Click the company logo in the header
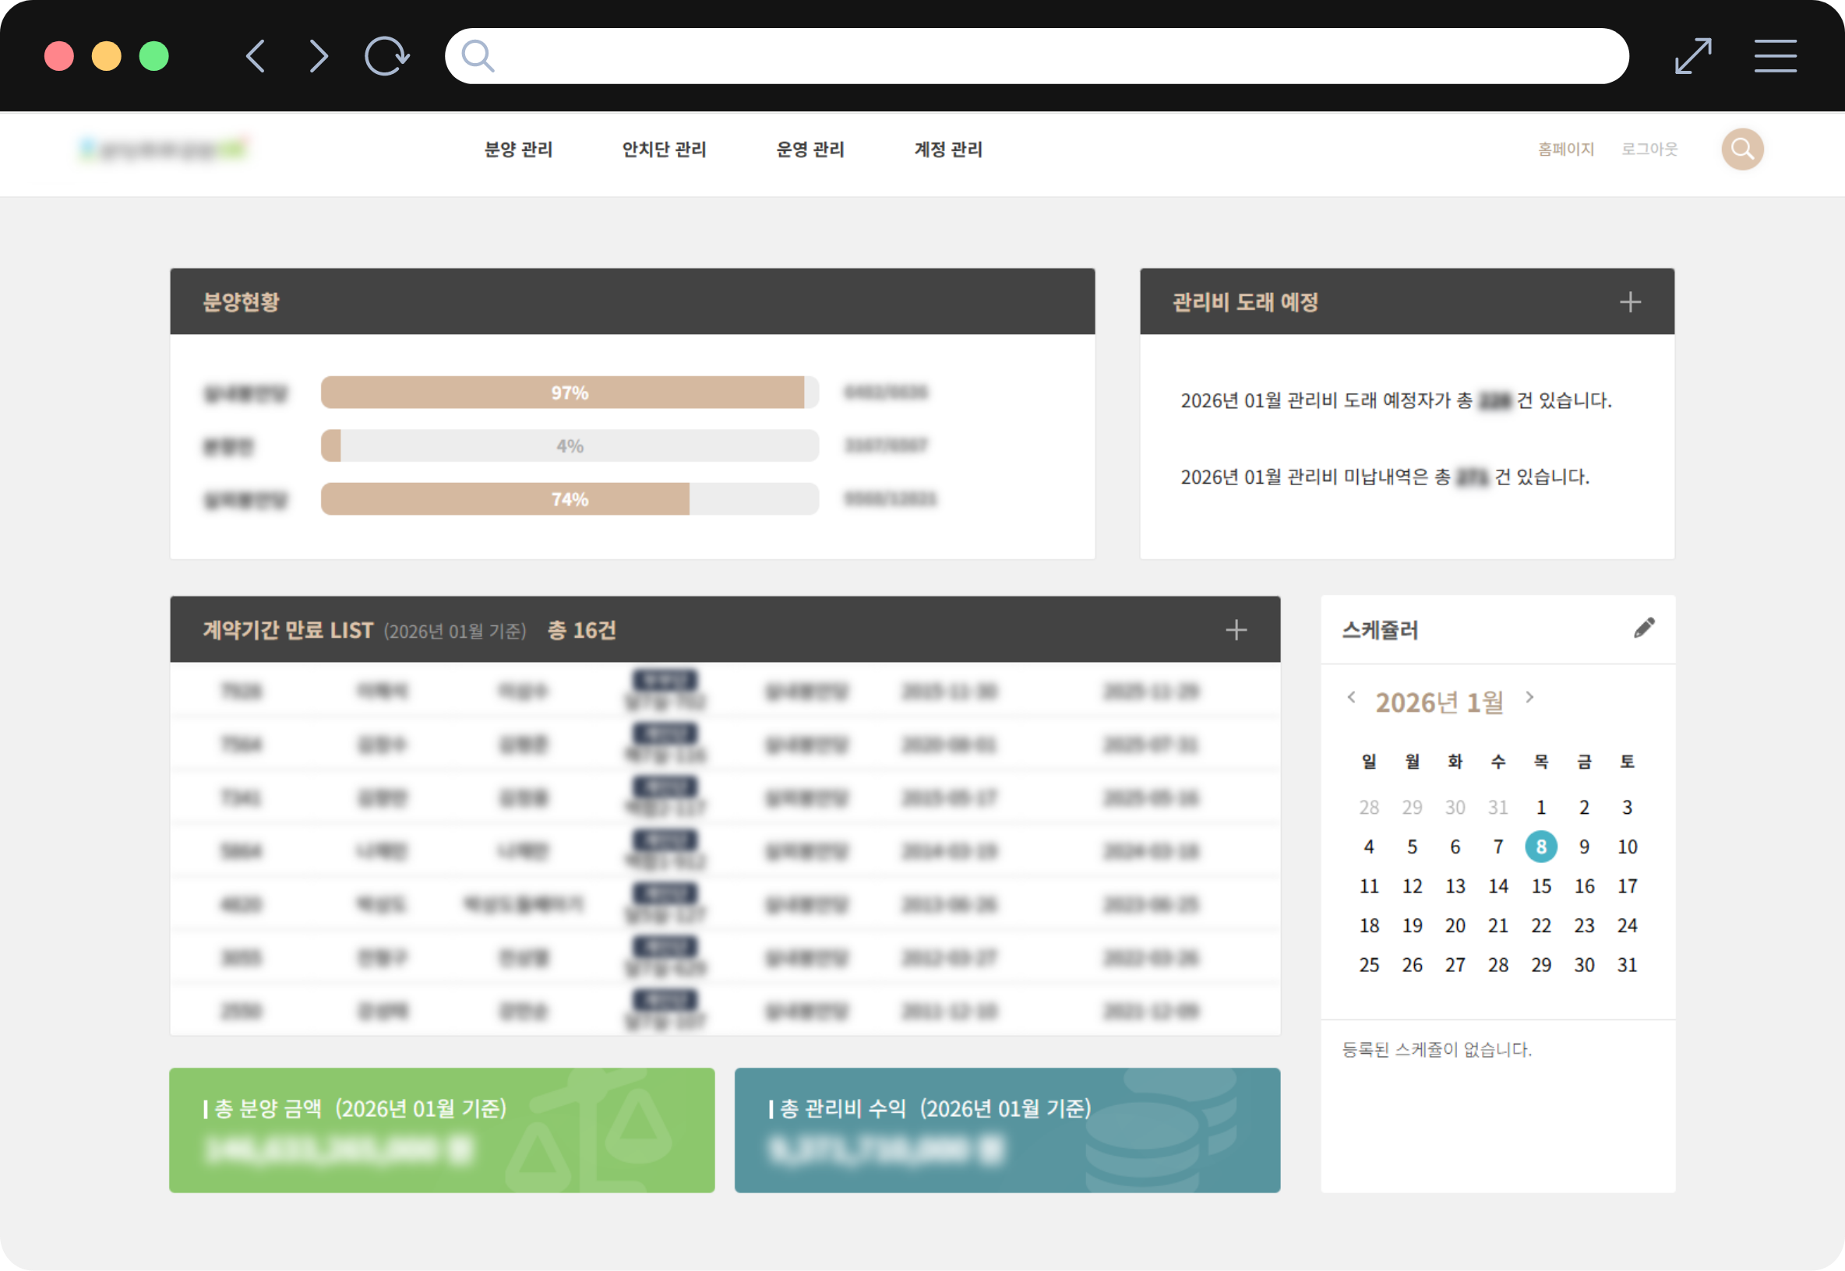 tap(163, 149)
